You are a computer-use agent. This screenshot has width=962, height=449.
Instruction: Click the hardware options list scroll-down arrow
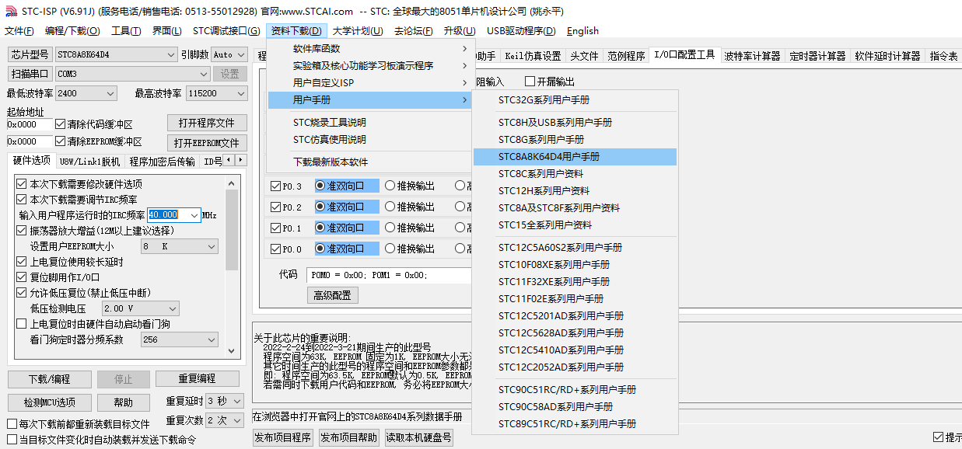(x=232, y=351)
